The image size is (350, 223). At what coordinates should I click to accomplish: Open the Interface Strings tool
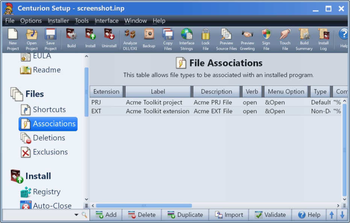(186, 39)
